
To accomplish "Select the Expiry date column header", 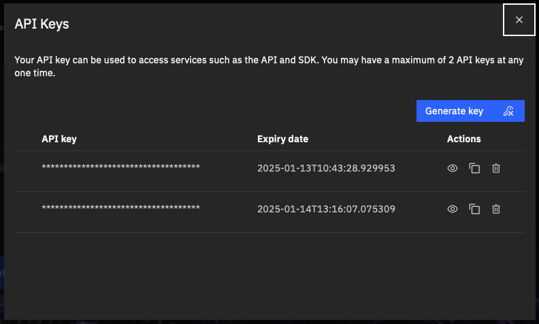I will [282, 139].
